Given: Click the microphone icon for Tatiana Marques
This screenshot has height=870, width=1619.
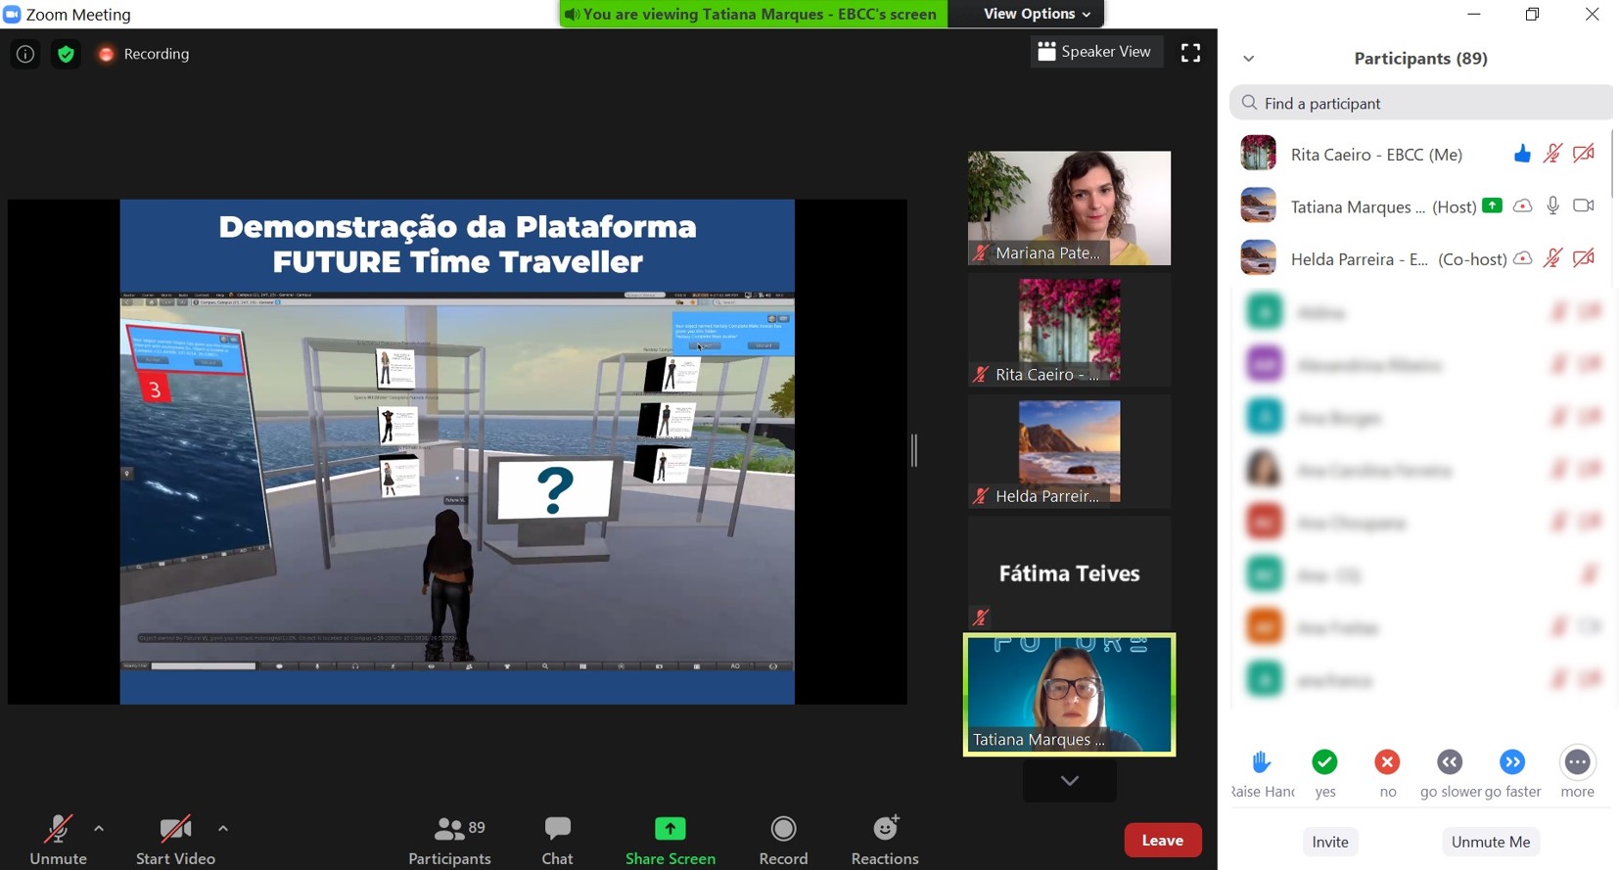Looking at the screenshot, I should (1552, 206).
